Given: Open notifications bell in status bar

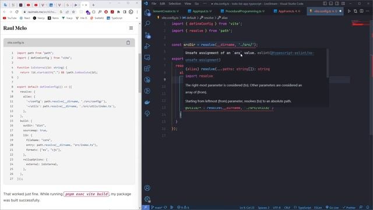Looking at the screenshot, I should 368,208.
